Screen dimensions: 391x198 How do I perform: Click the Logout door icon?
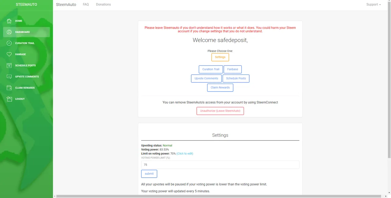pos(9,99)
